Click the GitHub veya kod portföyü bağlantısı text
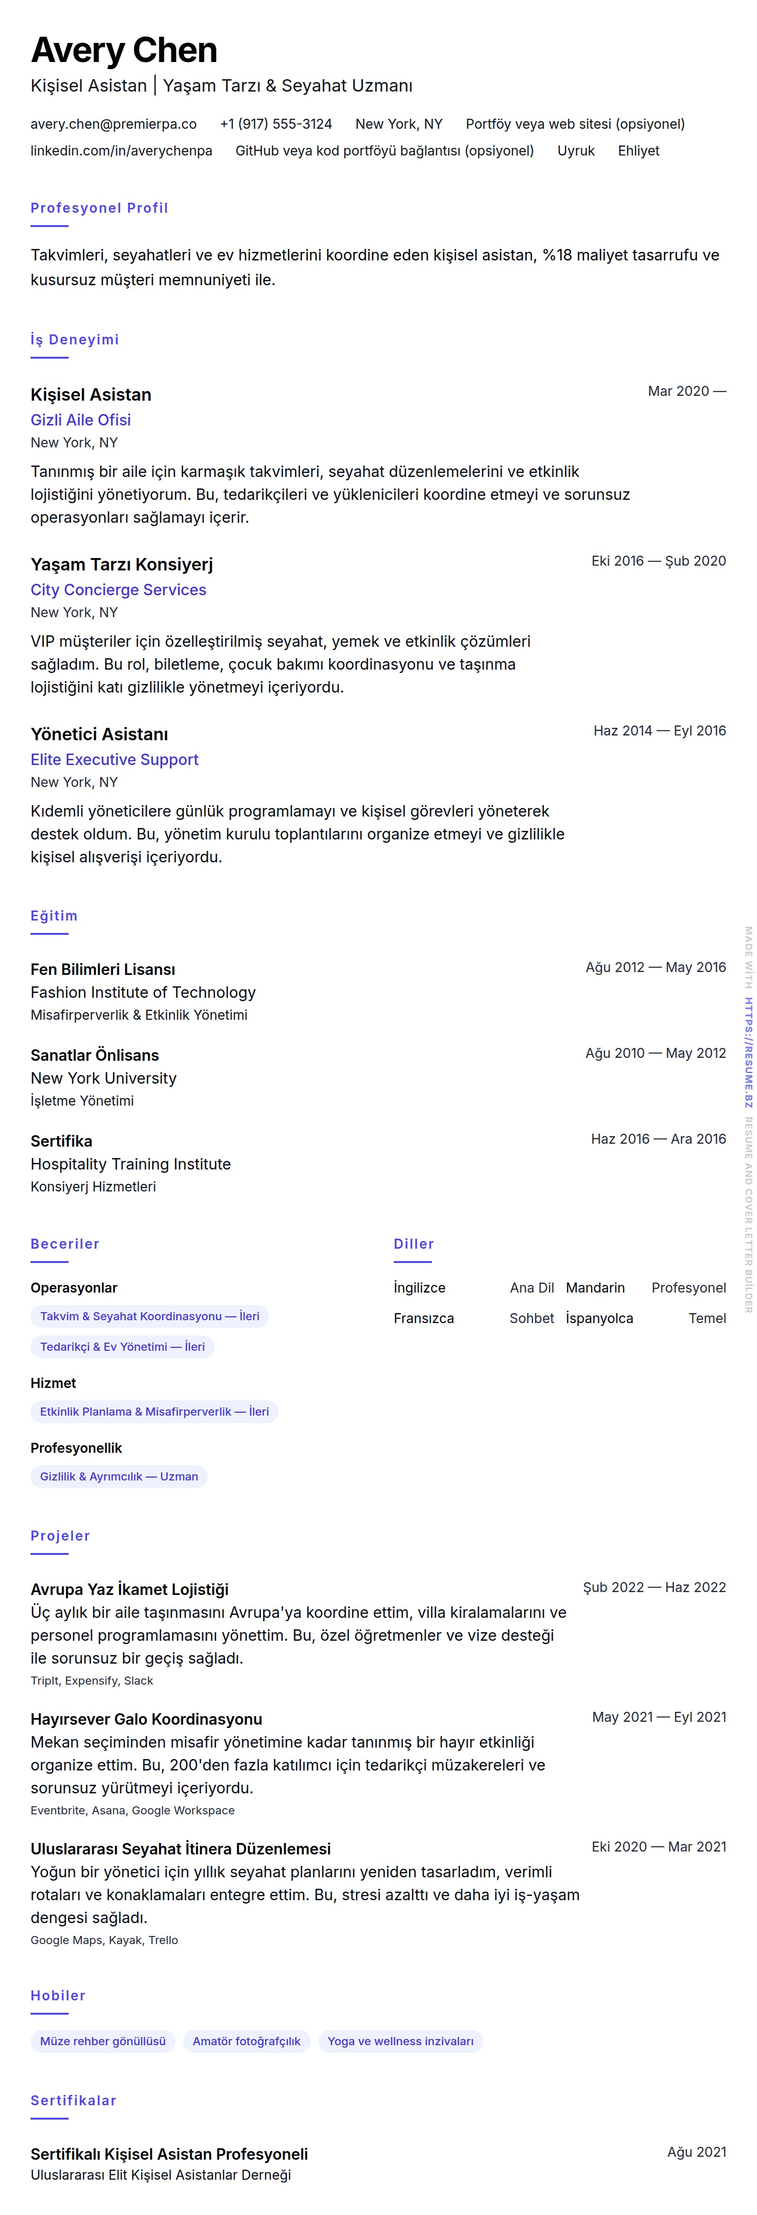The image size is (757, 2215). click(x=384, y=150)
